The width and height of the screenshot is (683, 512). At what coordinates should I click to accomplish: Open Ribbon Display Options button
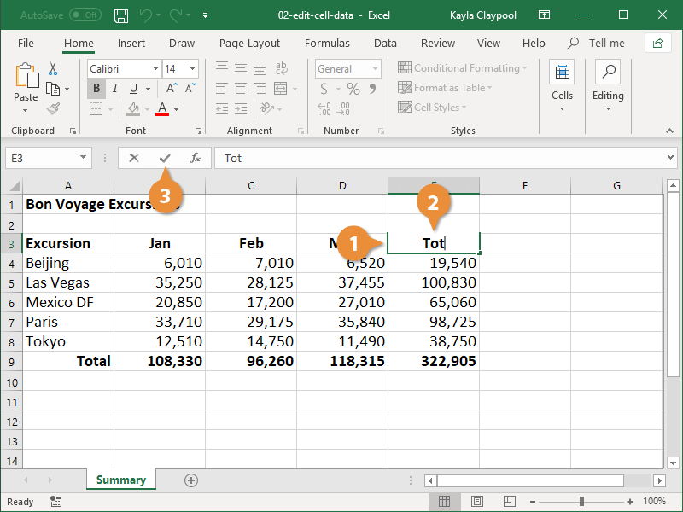point(544,15)
